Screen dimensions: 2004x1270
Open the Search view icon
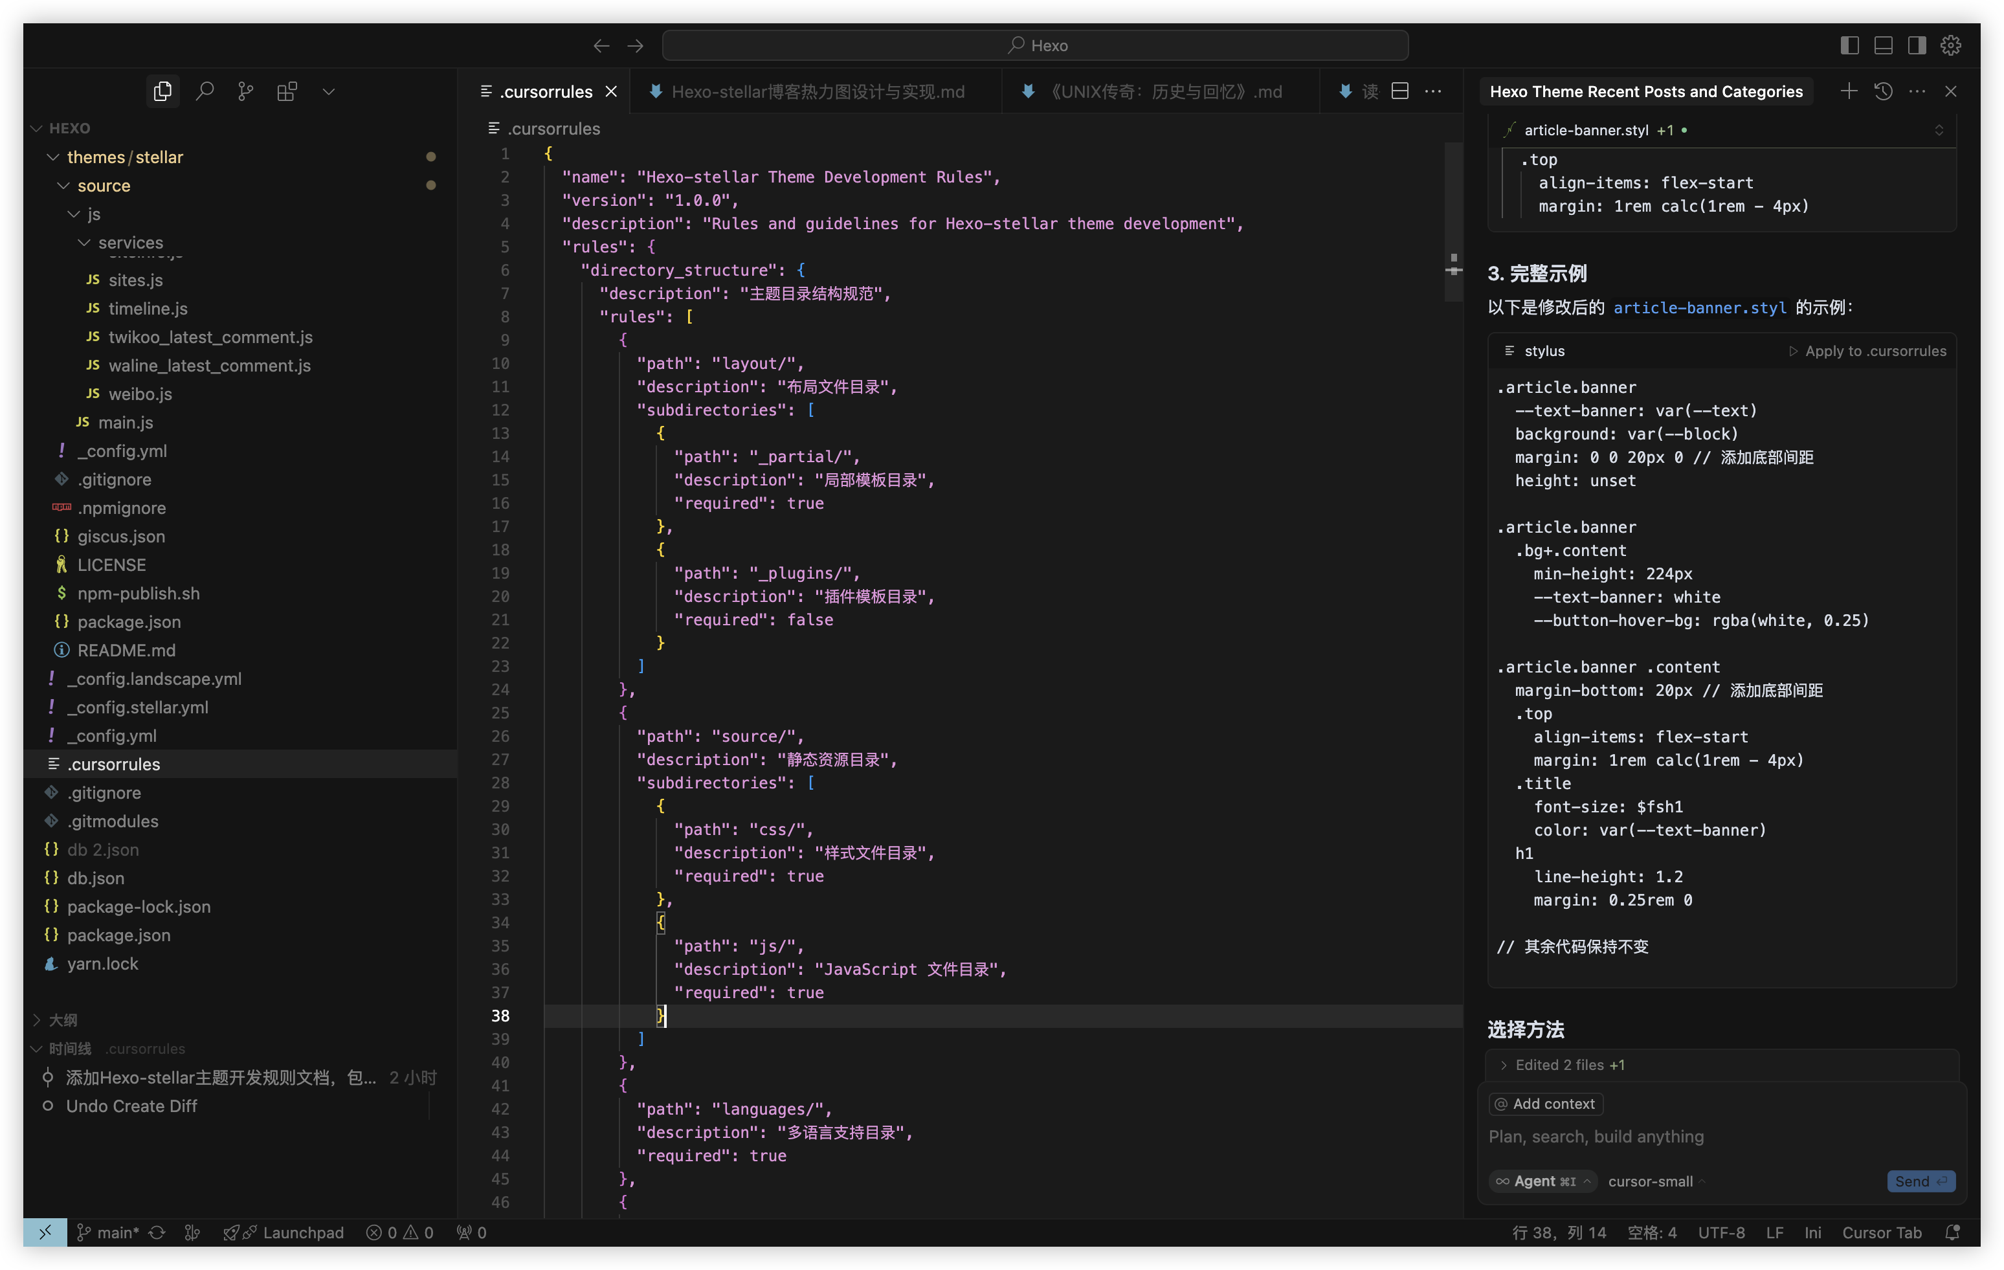coord(205,91)
